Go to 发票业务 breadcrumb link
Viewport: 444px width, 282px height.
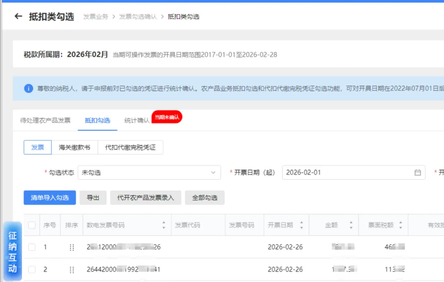(x=96, y=17)
